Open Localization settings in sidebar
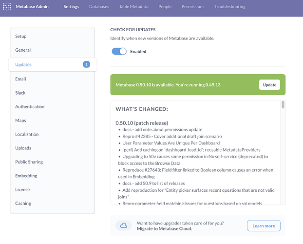Image resolution: width=303 pixels, height=244 pixels. pos(53,134)
